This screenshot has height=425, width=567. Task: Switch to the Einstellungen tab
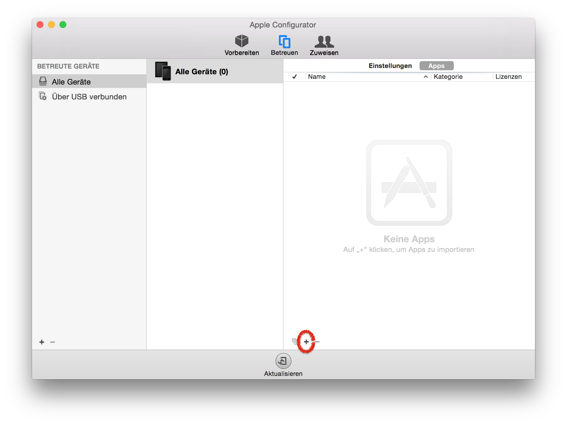[x=390, y=66]
